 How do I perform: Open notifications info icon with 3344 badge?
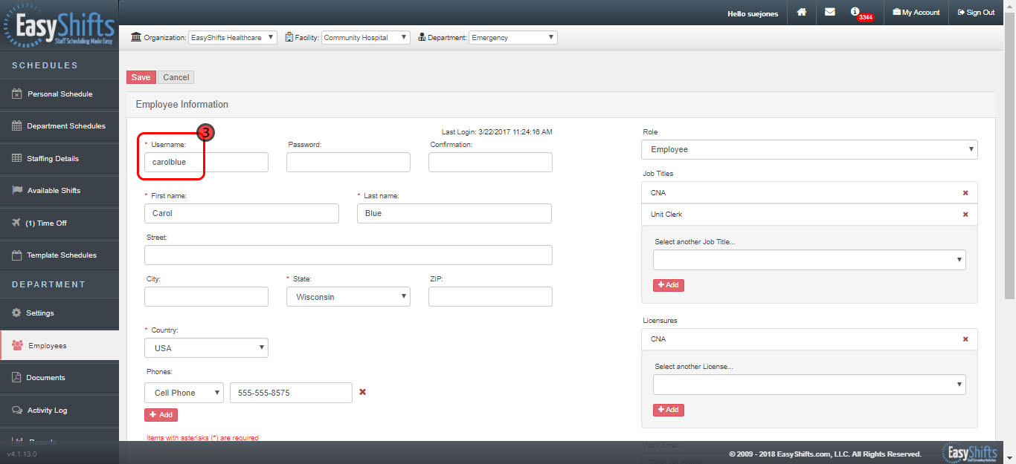pos(861,13)
